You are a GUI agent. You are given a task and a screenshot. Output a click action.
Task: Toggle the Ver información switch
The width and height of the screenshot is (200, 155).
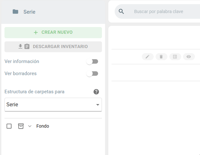(x=92, y=62)
